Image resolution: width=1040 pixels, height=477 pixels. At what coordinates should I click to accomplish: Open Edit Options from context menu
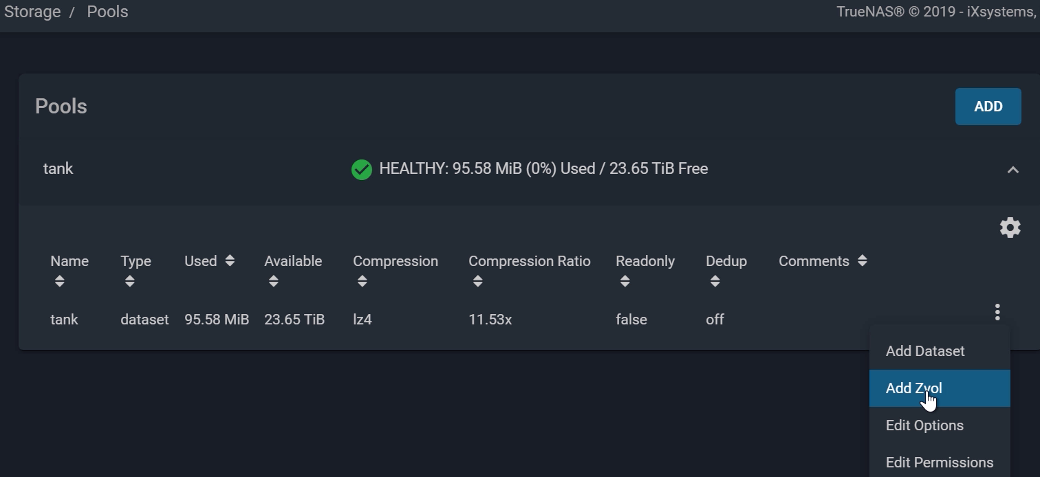(x=924, y=425)
